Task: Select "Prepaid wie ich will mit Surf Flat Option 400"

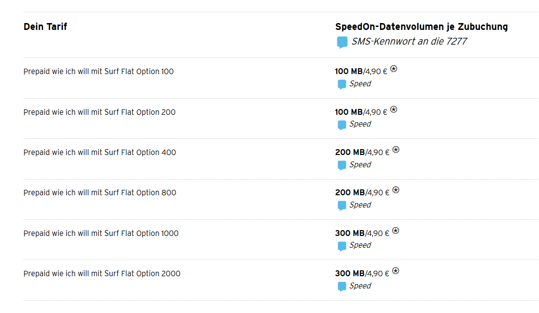Action: [100, 153]
